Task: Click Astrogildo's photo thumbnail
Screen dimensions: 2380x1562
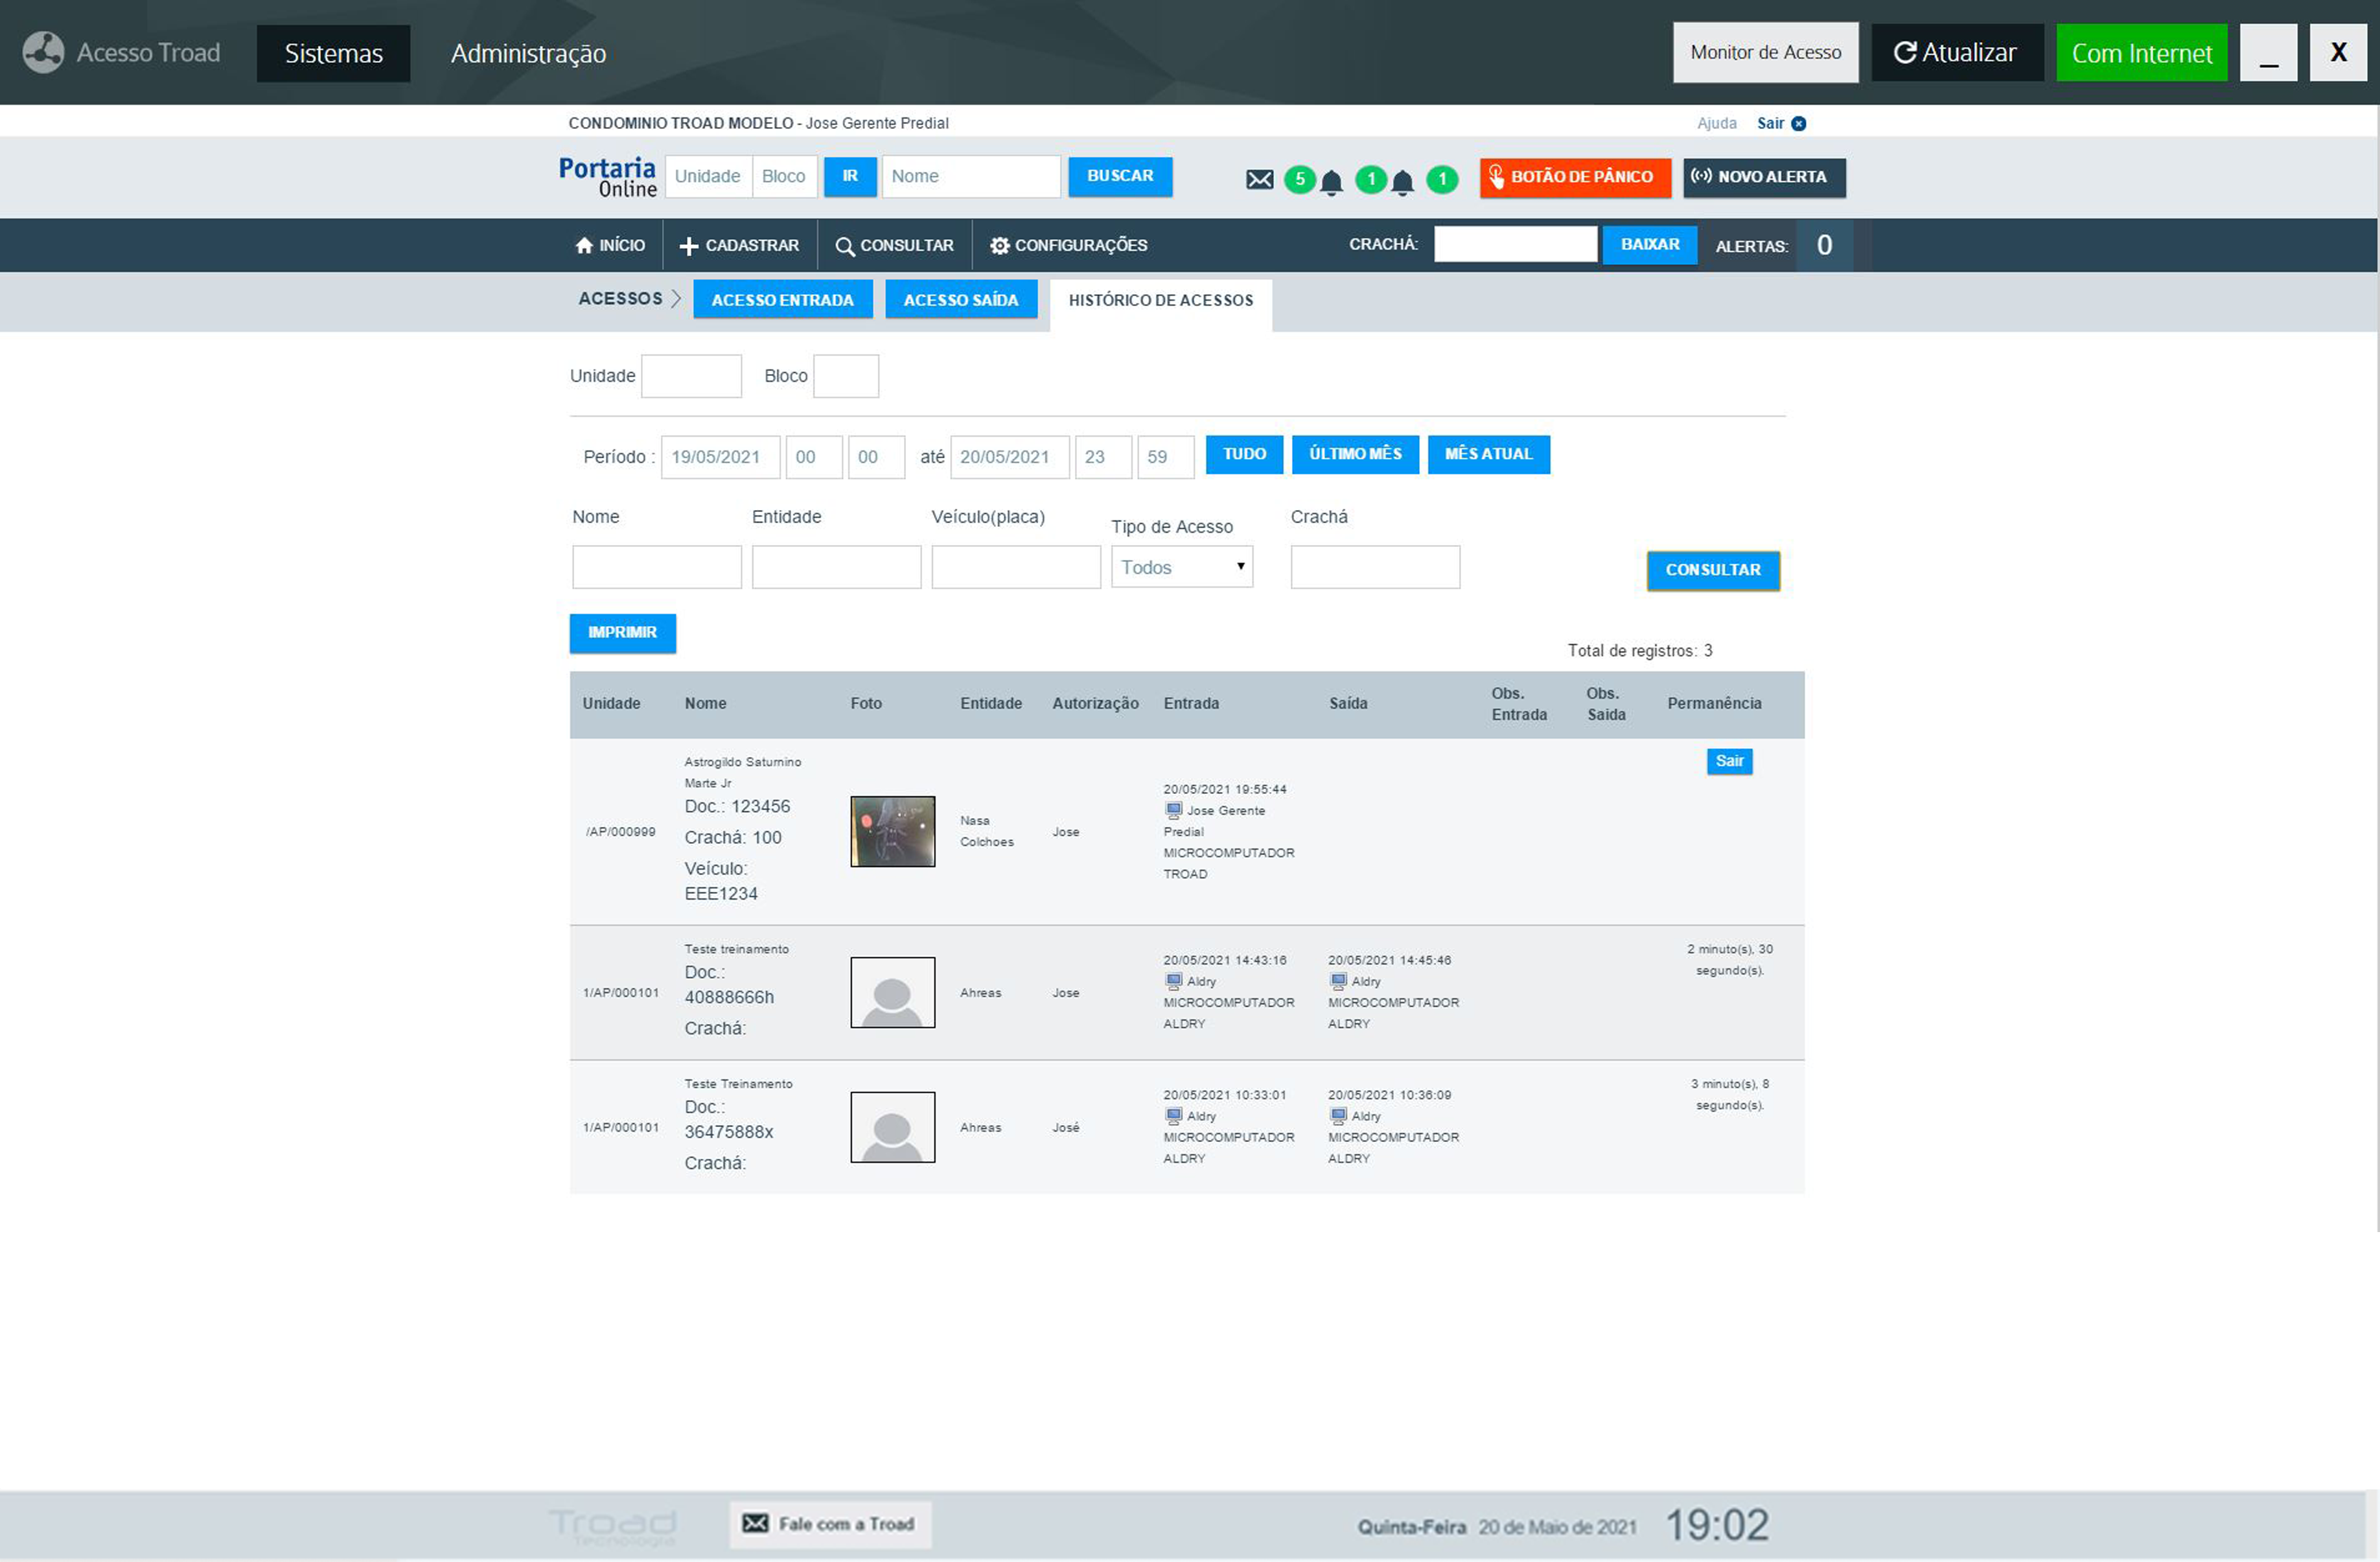Action: 892,831
